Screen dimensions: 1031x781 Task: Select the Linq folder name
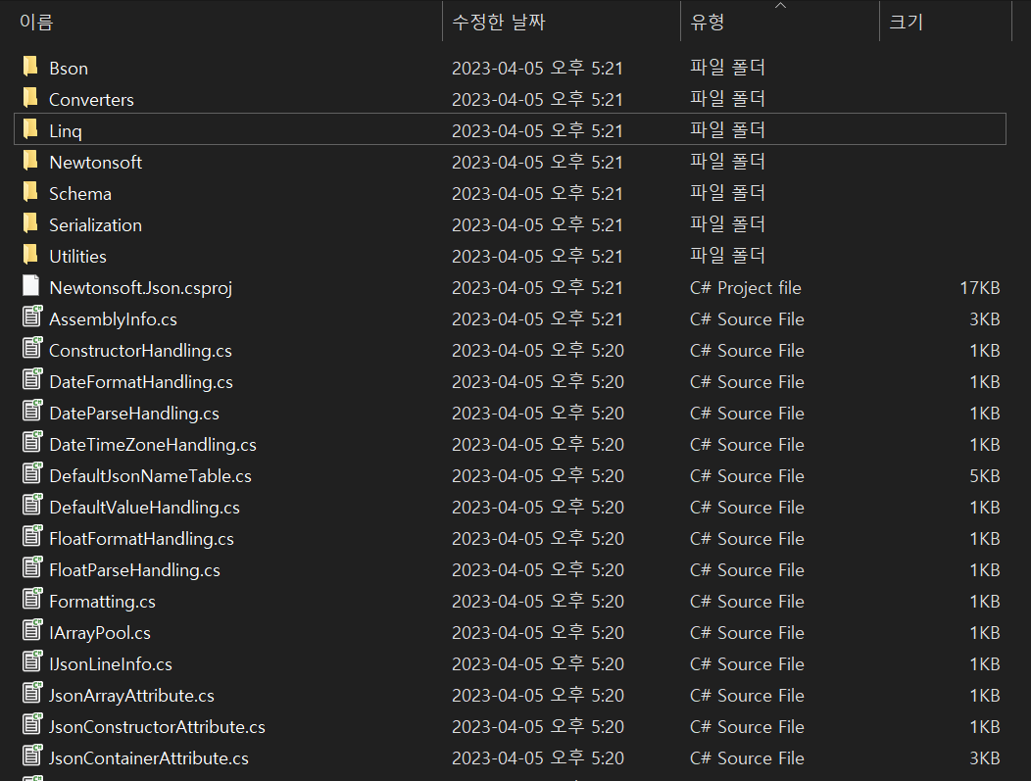pyautogui.click(x=66, y=131)
